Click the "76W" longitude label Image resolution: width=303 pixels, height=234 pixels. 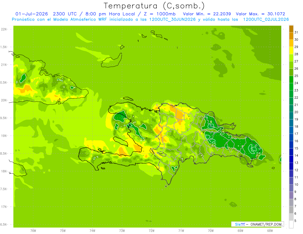[x=33, y=230]
